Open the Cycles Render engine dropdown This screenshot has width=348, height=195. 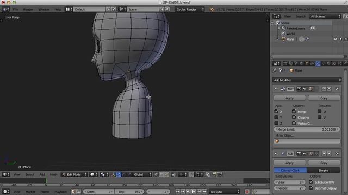[x=190, y=9]
